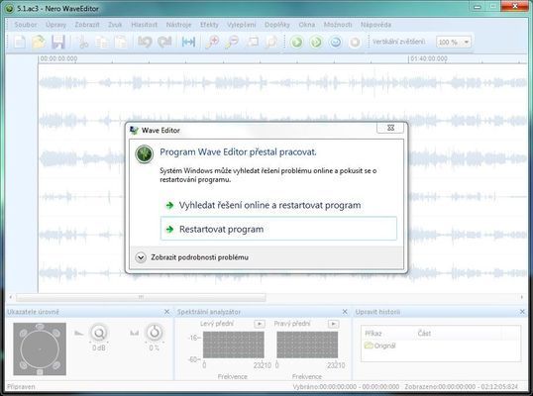Close the Wave Editor crash dialog

(x=390, y=128)
